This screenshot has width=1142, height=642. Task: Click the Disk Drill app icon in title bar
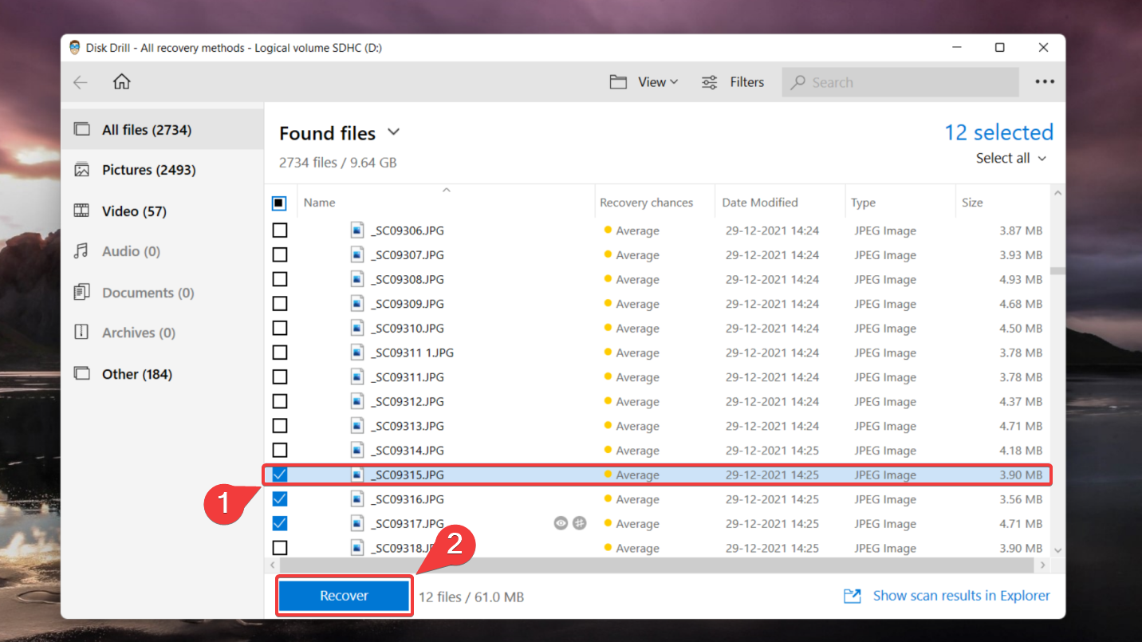coord(75,48)
